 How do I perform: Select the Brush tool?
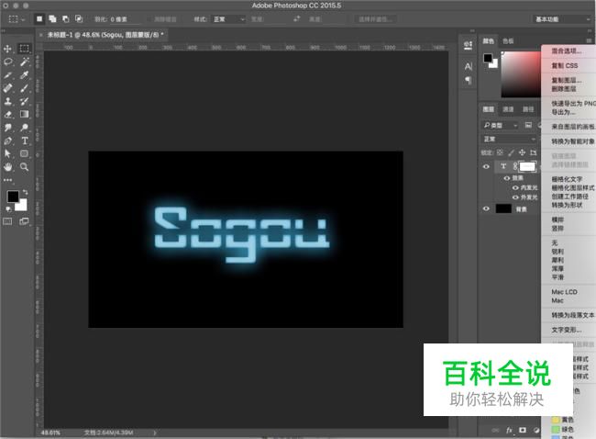point(25,88)
